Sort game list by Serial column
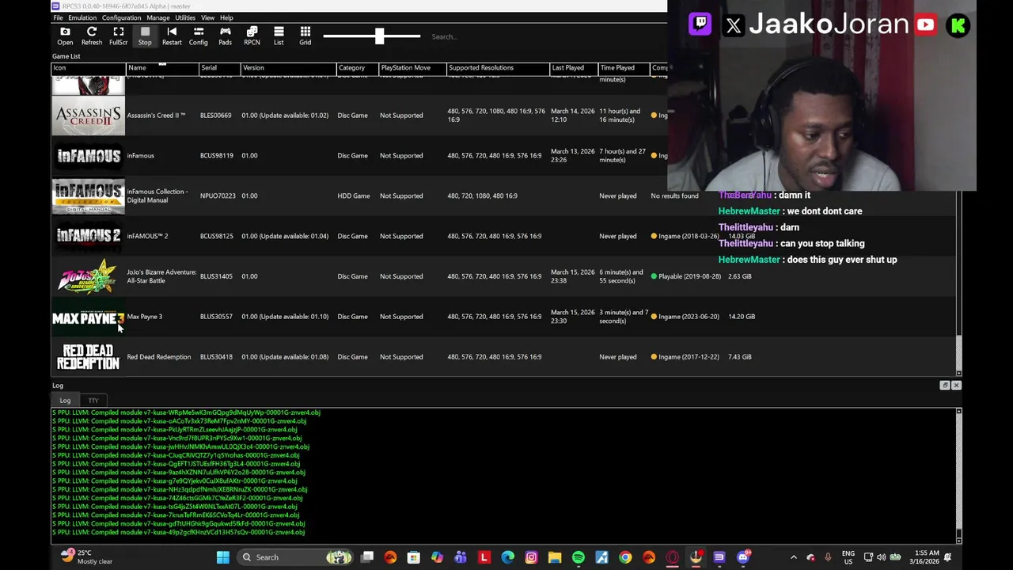This screenshot has width=1013, height=570. (218, 68)
